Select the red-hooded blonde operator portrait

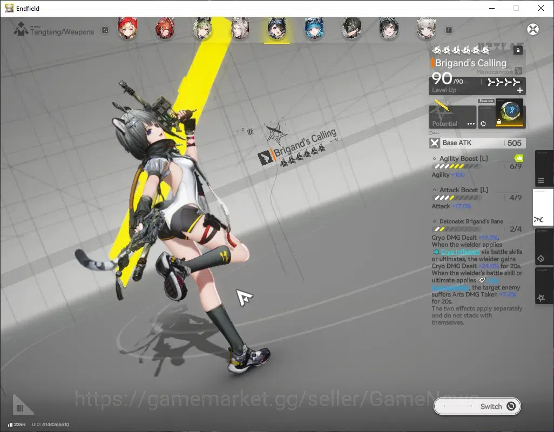pos(127,29)
